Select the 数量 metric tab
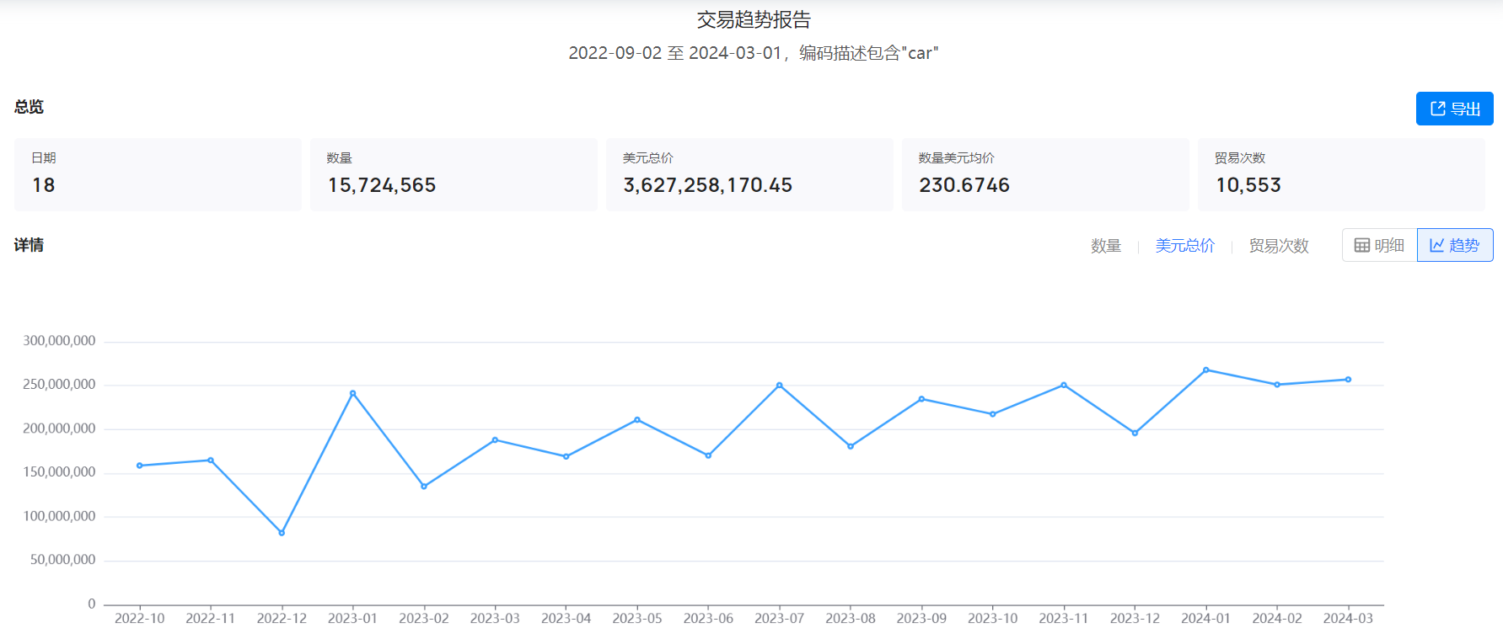This screenshot has height=644, width=1503. (x=1105, y=246)
